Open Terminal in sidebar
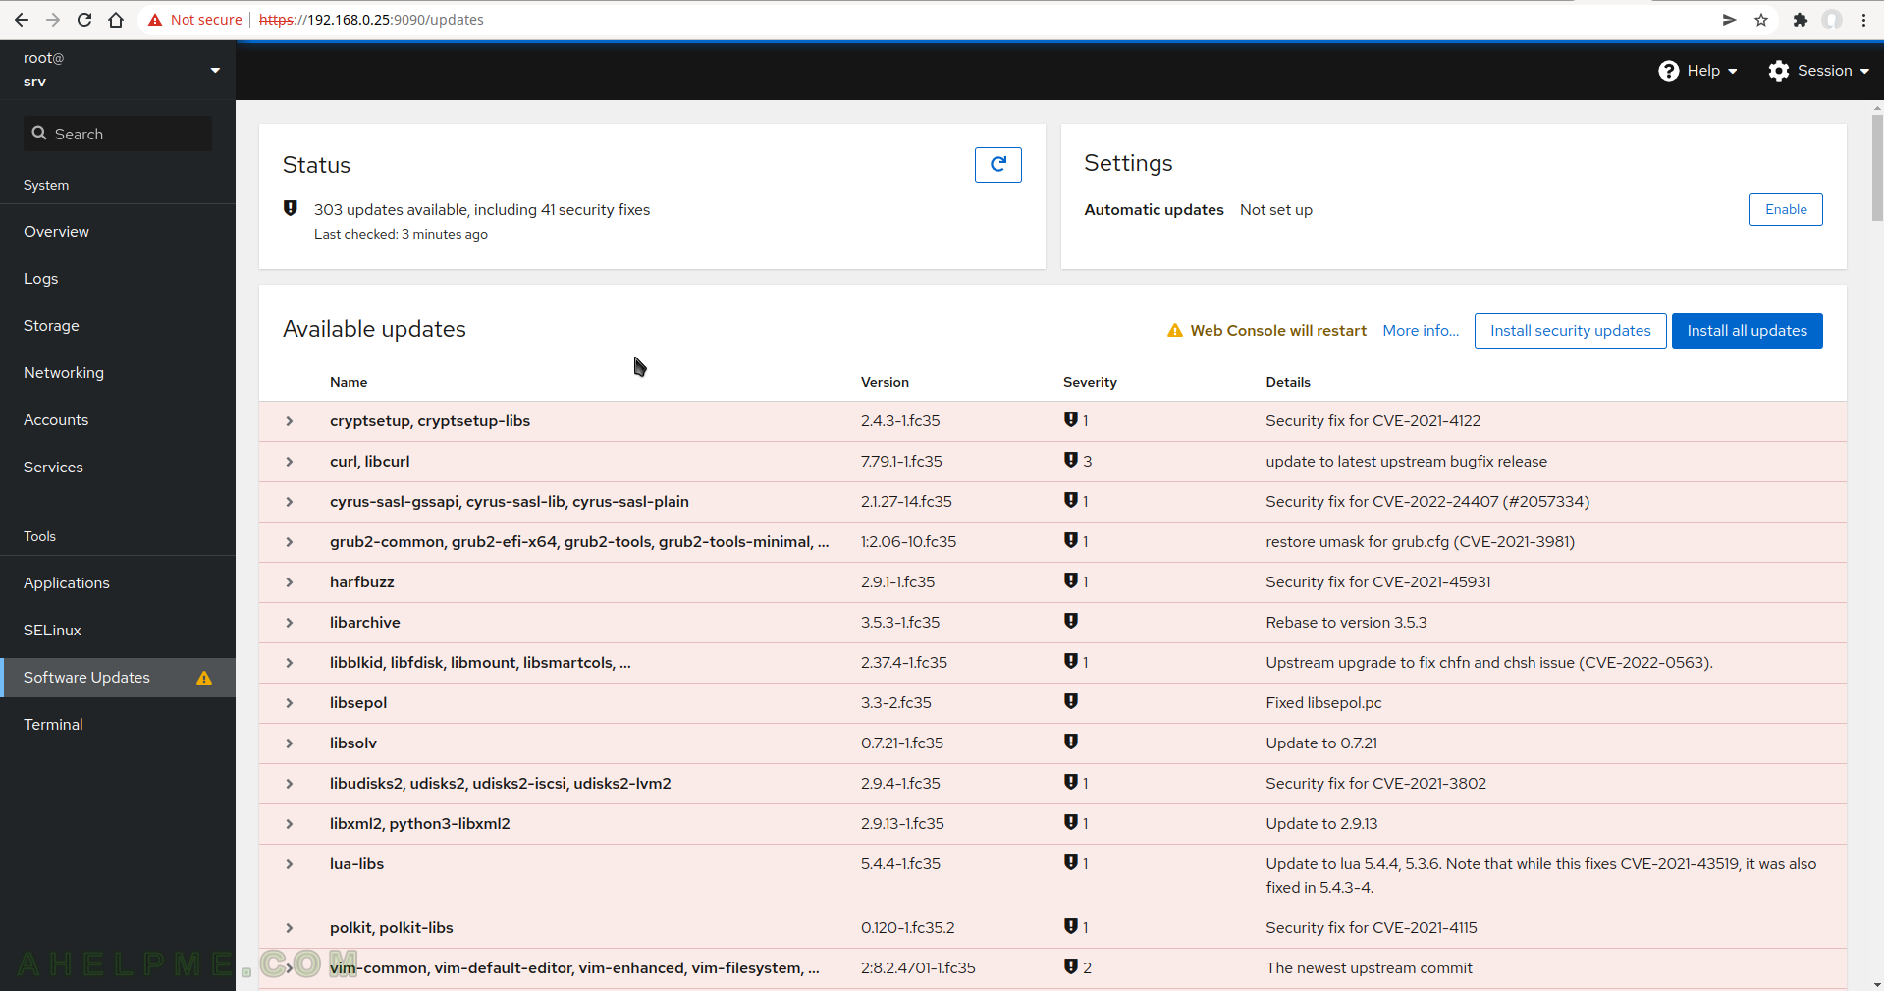The height and width of the screenshot is (991, 1884). tap(118, 725)
